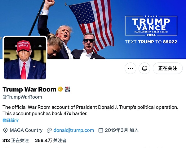
Task: Open the header banner image
Action: coord(93,29)
